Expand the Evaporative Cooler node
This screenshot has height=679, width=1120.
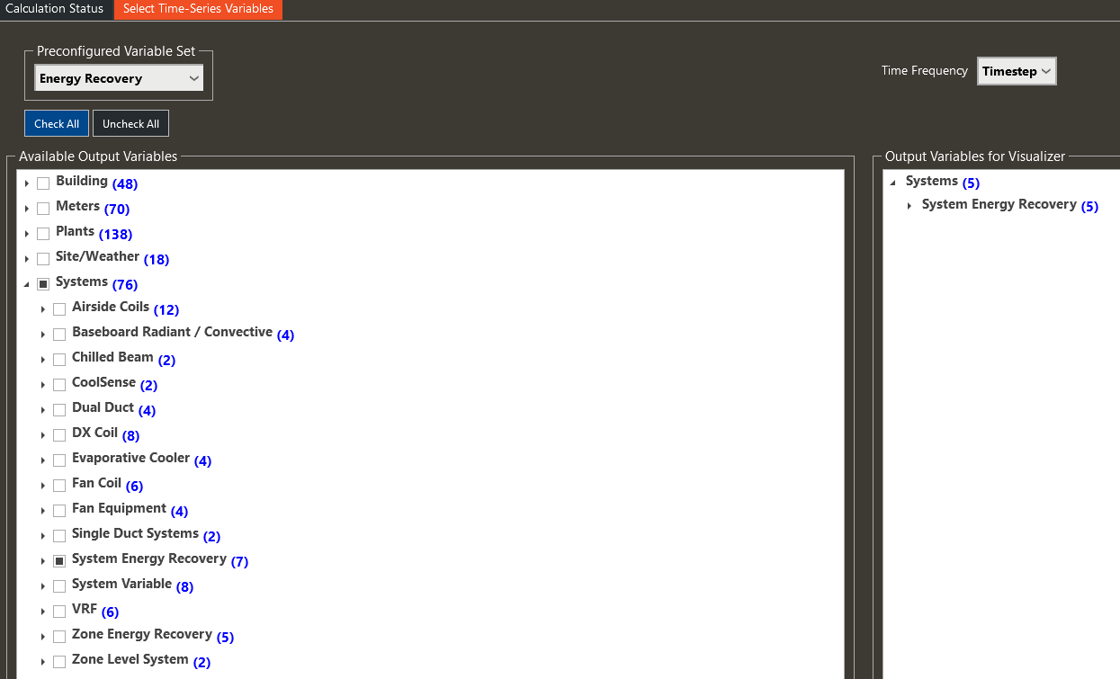[x=43, y=460]
